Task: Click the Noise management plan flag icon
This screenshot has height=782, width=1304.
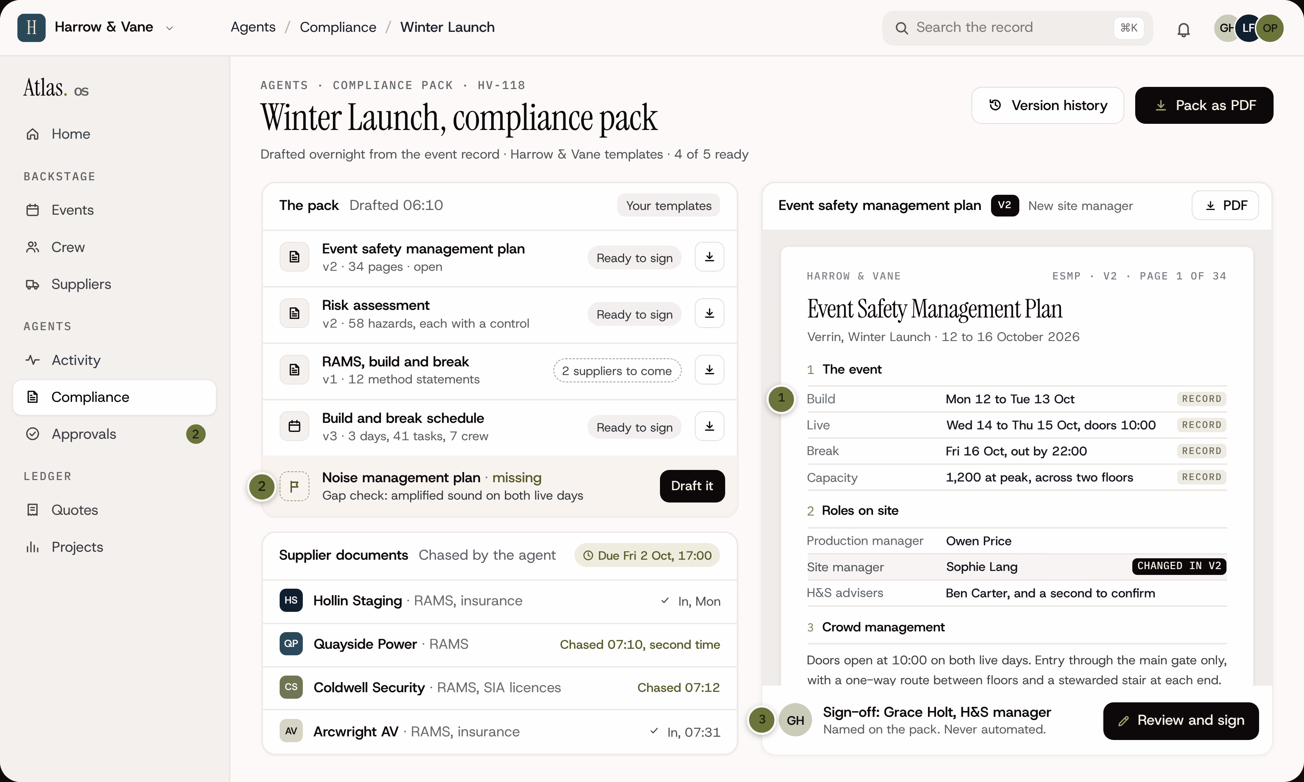Action: pos(294,486)
